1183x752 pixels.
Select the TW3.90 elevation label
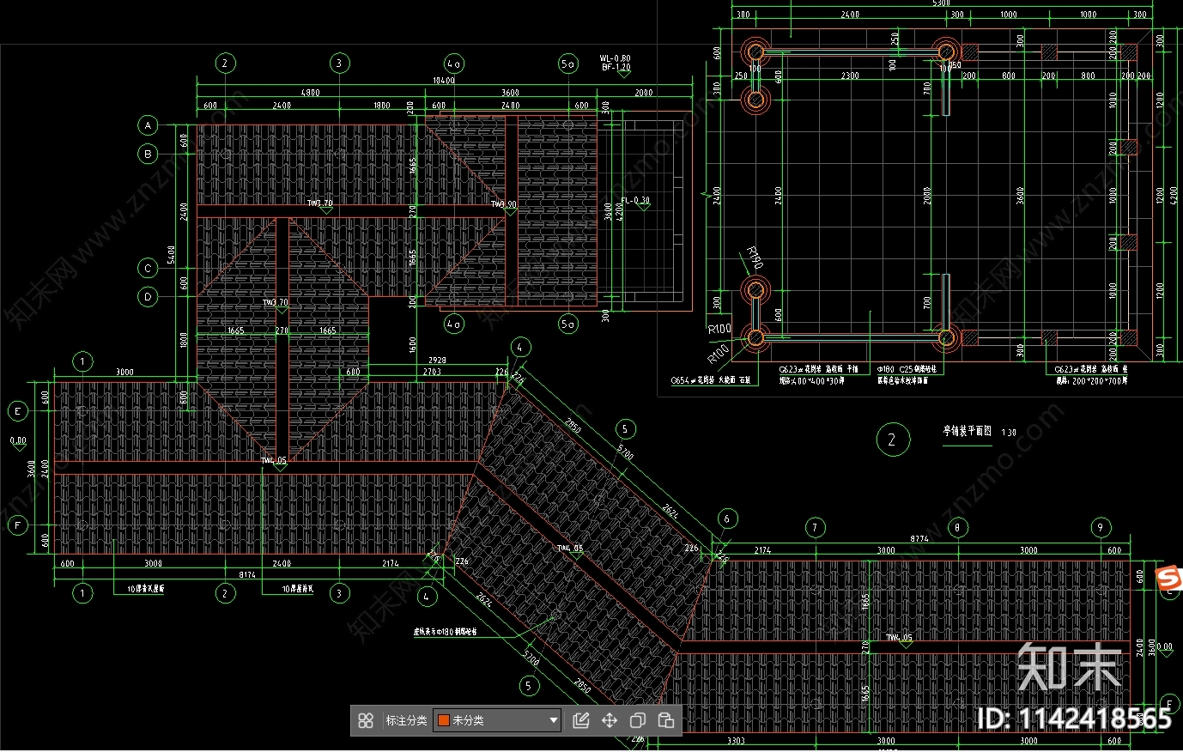503,204
